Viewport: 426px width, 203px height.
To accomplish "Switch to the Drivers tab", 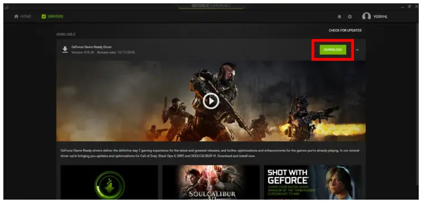I will click(x=52, y=17).
